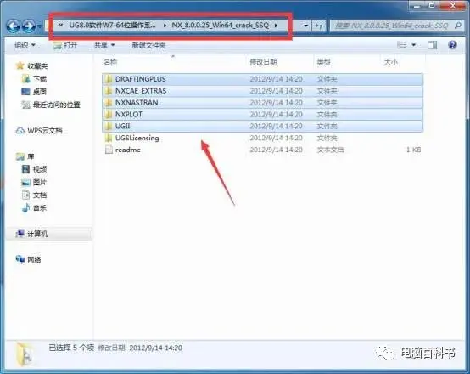Open the address bar history dropdown

[305, 25]
